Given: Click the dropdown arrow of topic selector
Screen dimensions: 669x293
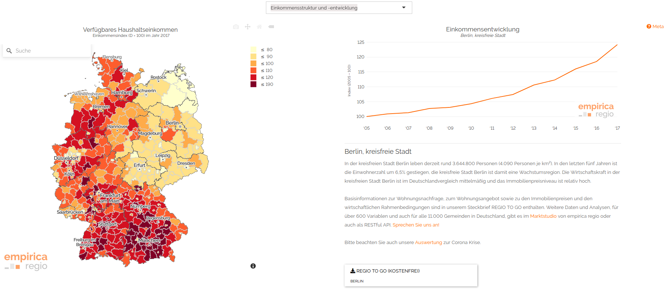Looking at the screenshot, I should coord(404,8).
